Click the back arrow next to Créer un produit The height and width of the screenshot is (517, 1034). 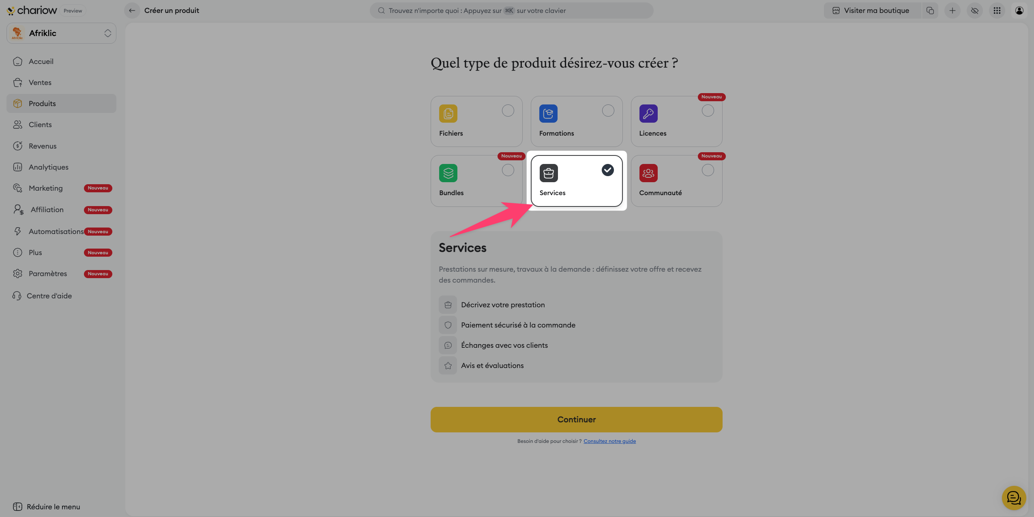(132, 11)
